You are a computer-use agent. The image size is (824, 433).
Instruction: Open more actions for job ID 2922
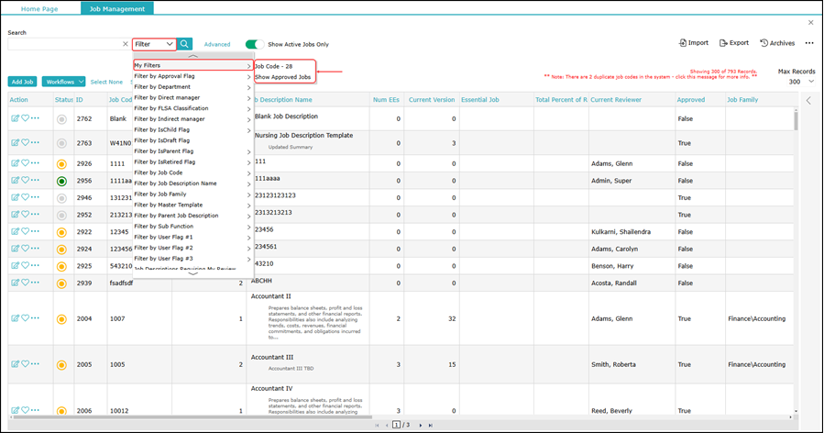pyautogui.click(x=35, y=231)
